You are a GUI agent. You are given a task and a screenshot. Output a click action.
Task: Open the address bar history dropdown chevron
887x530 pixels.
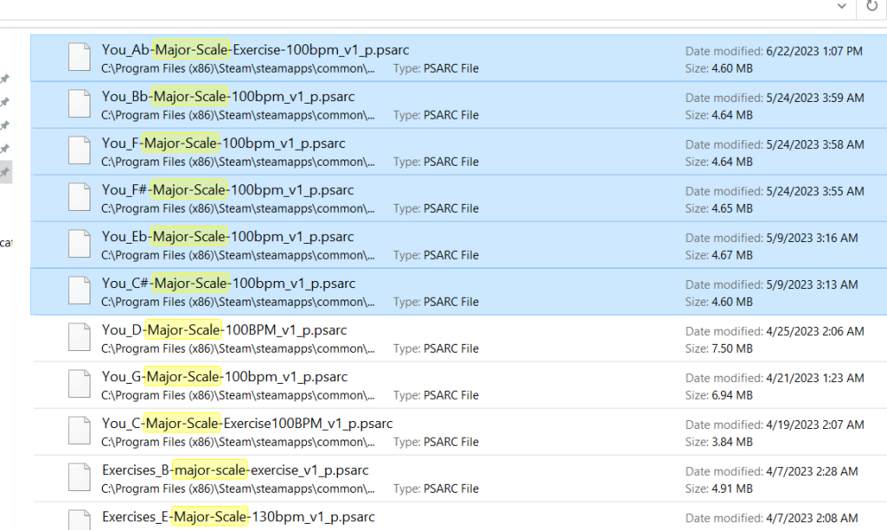842,6
